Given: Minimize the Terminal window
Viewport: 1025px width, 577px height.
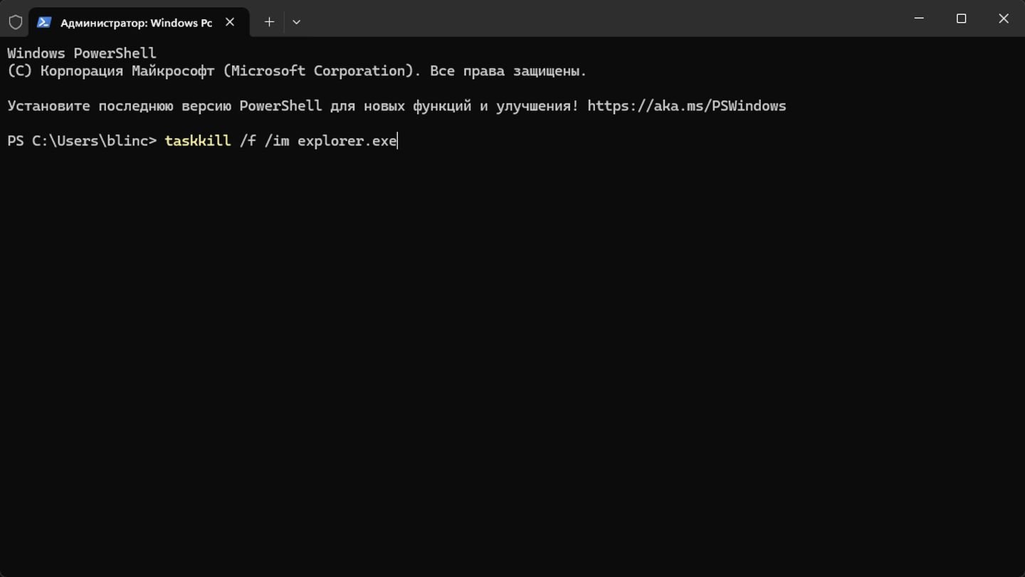Looking at the screenshot, I should 919,19.
